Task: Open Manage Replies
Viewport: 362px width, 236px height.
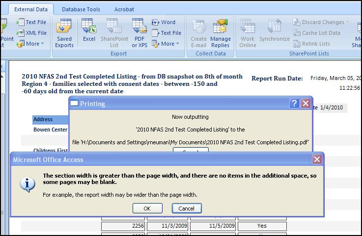Action: [x=221, y=33]
